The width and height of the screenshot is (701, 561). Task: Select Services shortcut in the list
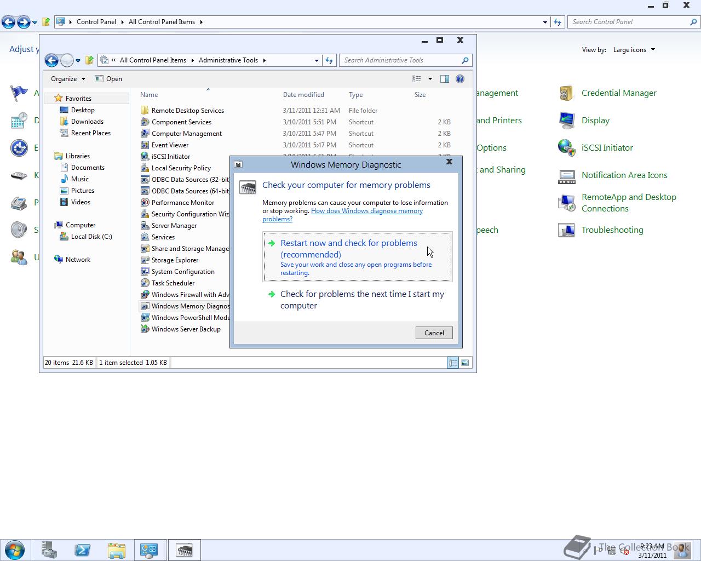pos(163,237)
